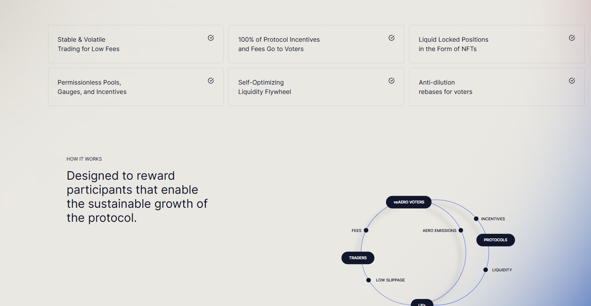Click the Anti-dilution rebases for voters text
Viewport: 591px width, 306px height.
point(445,87)
